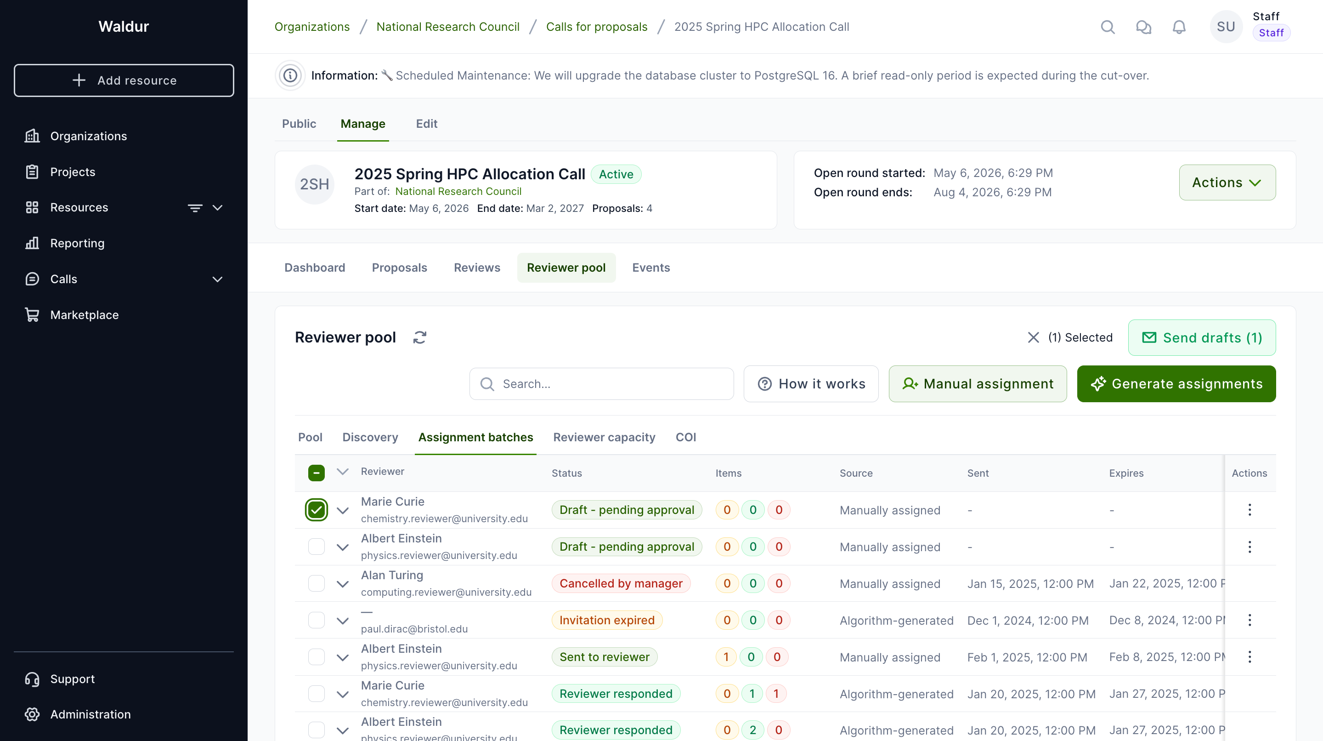Follow the National Research Council breadcrumb link
The width and height of the screenshot is (1323, 741).
pyautogui.click(x=448, y=27)
